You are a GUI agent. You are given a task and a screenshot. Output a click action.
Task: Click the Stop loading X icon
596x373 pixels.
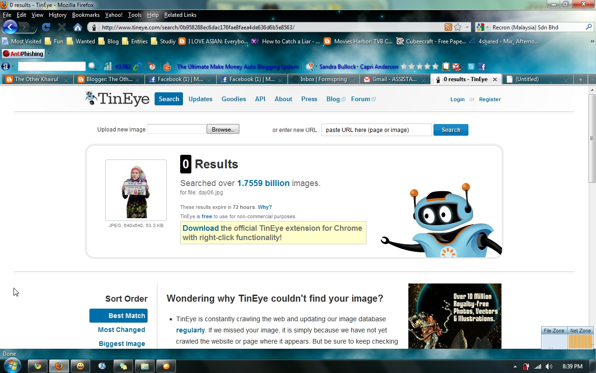[62, 28]
